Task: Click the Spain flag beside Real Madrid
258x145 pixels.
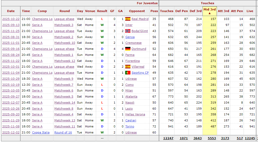Action: click(x=128, y=19)
